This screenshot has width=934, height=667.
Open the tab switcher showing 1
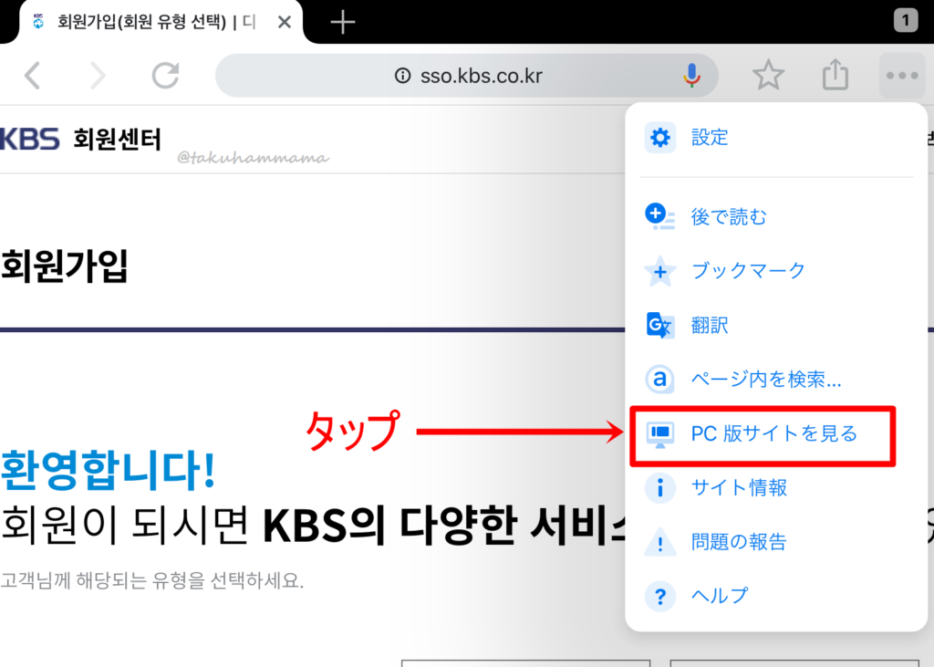click(x=906, y=21)
